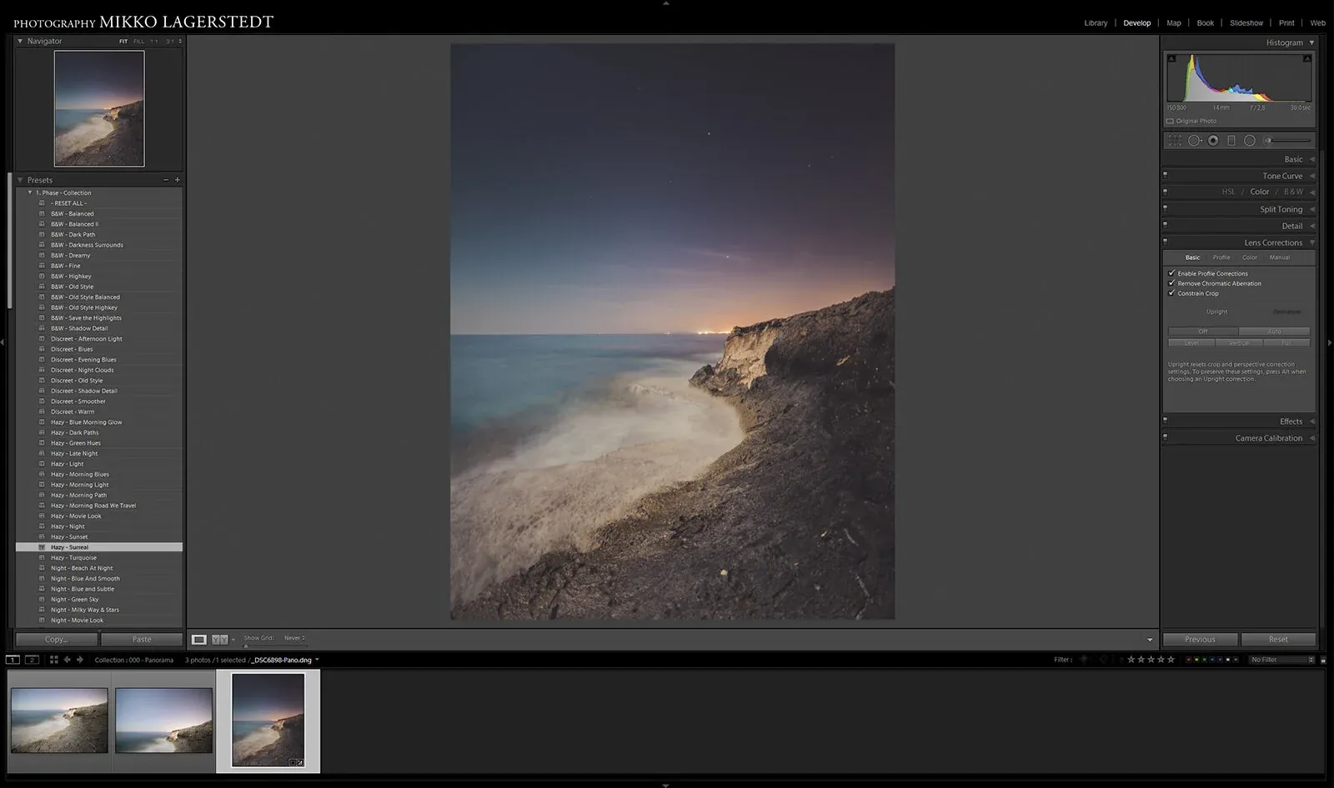Click the Previous button
The image size is (1334, 788).
click(1201, 639)
